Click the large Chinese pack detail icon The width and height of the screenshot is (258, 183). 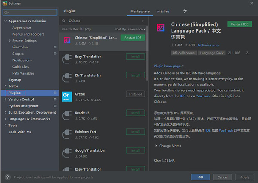pos(160,27)
